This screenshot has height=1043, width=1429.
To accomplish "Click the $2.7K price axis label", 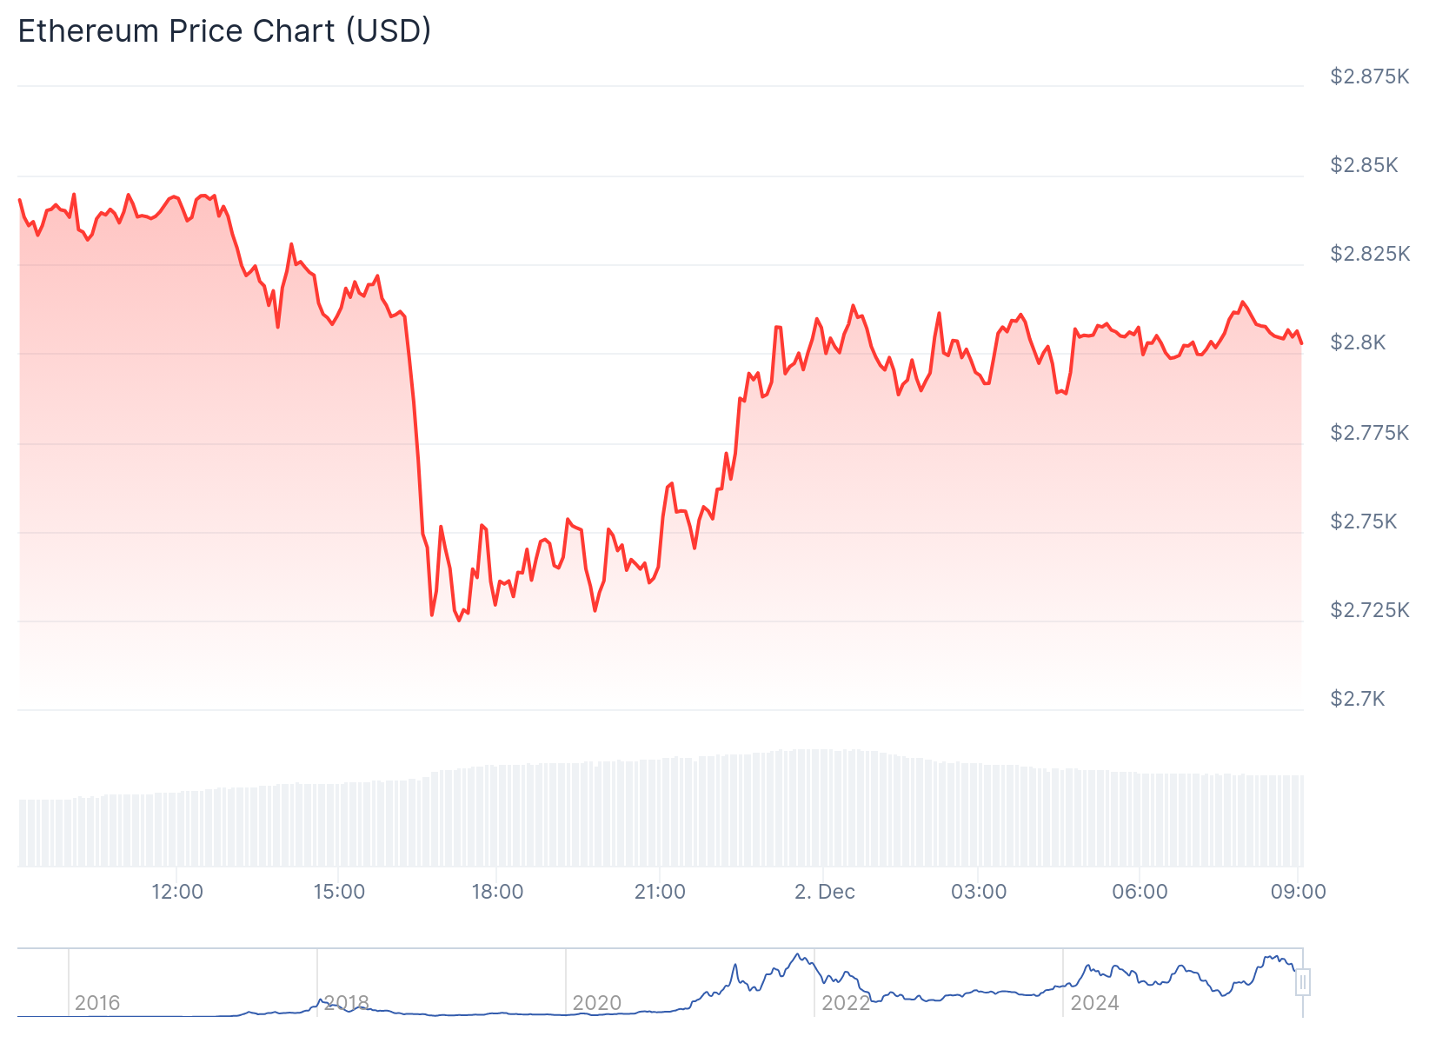I will coord(1358,699).
